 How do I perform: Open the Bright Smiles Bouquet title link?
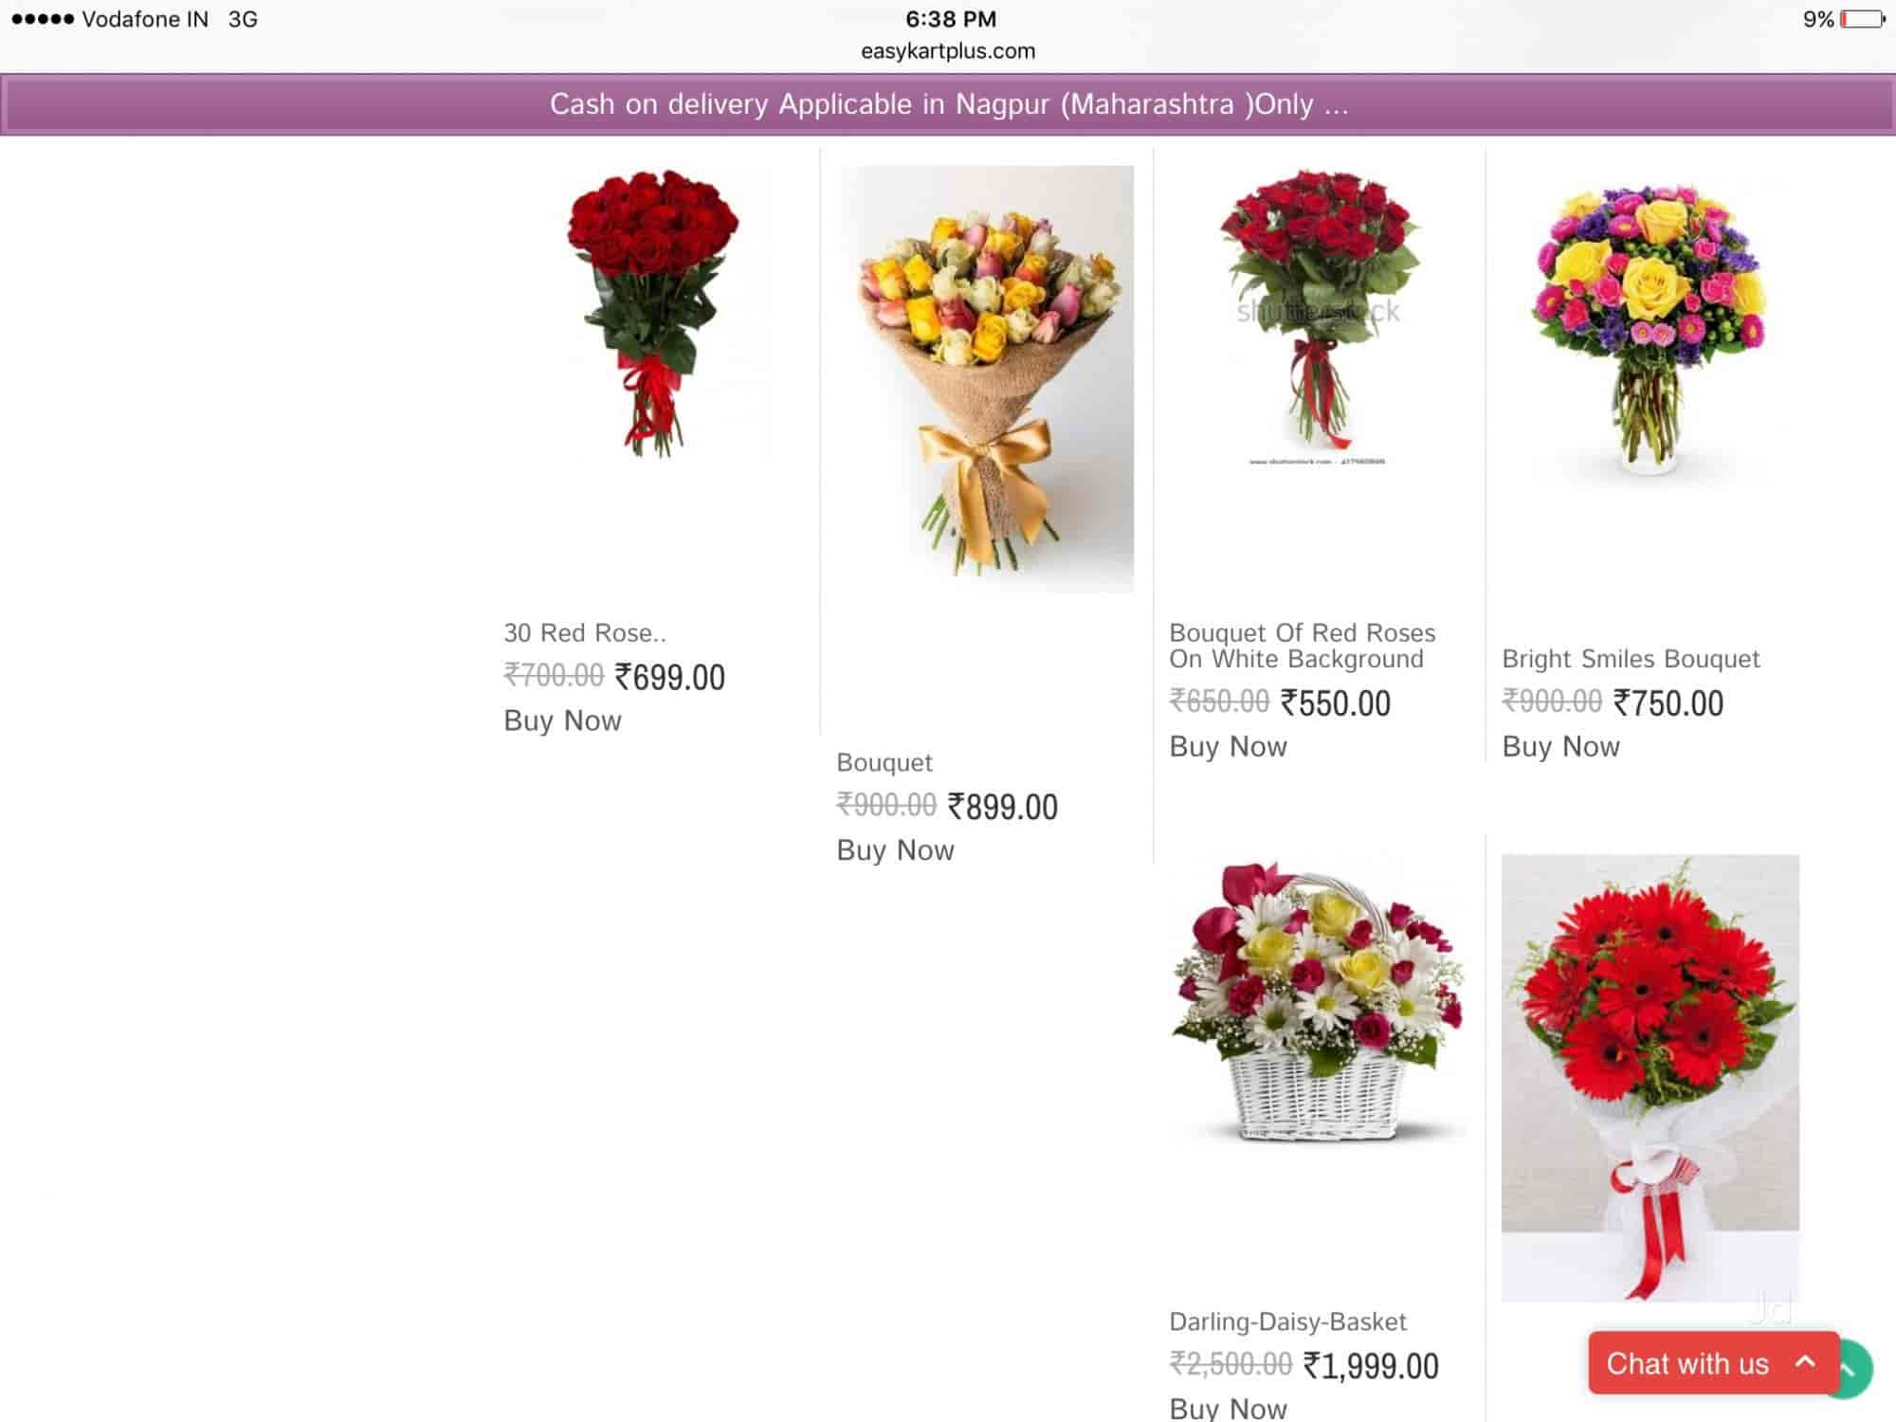[1631, 659]
